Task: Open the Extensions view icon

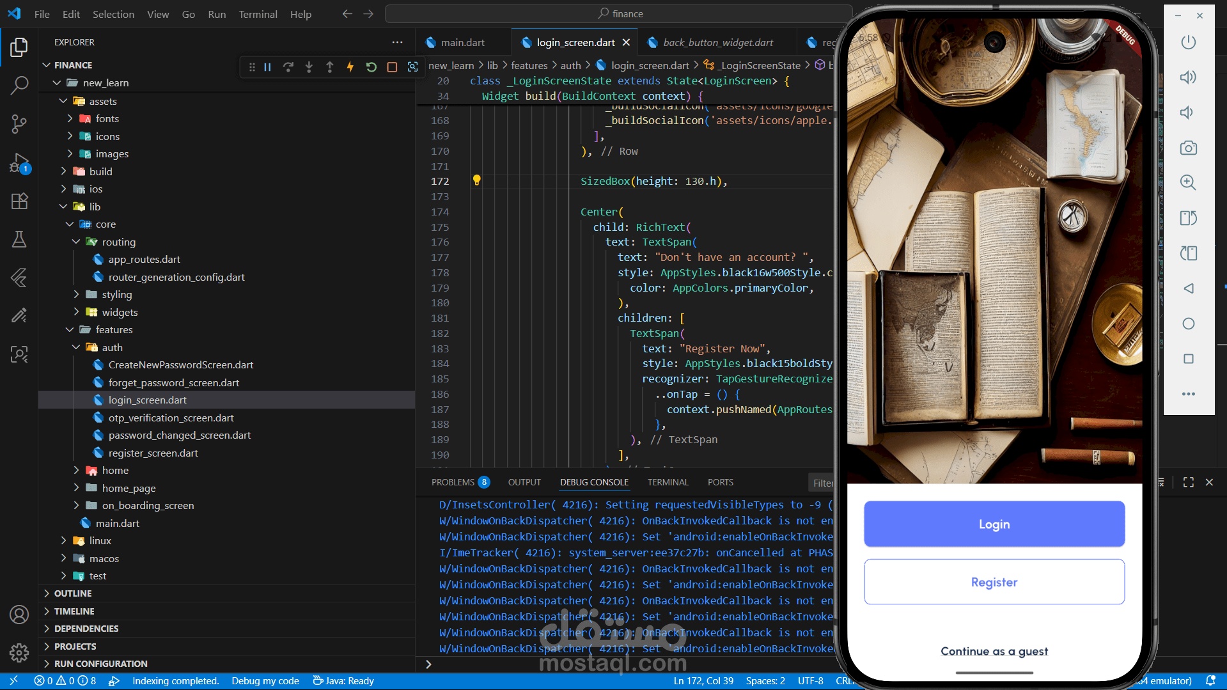Action: 19,201
